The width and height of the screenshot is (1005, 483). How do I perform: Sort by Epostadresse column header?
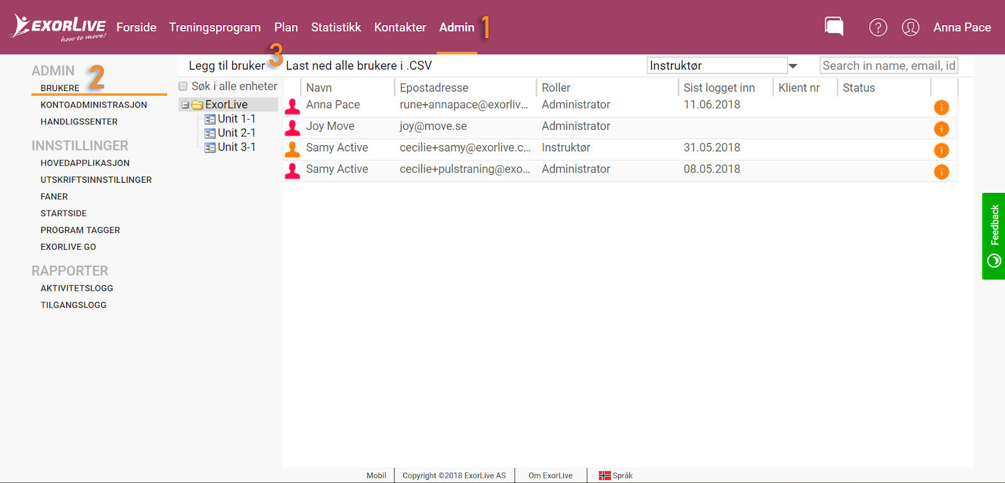[x=434, y=88]
